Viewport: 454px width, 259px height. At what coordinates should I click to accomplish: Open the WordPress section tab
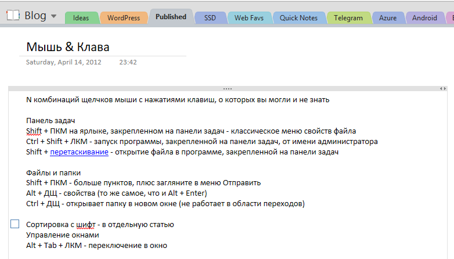124,18
